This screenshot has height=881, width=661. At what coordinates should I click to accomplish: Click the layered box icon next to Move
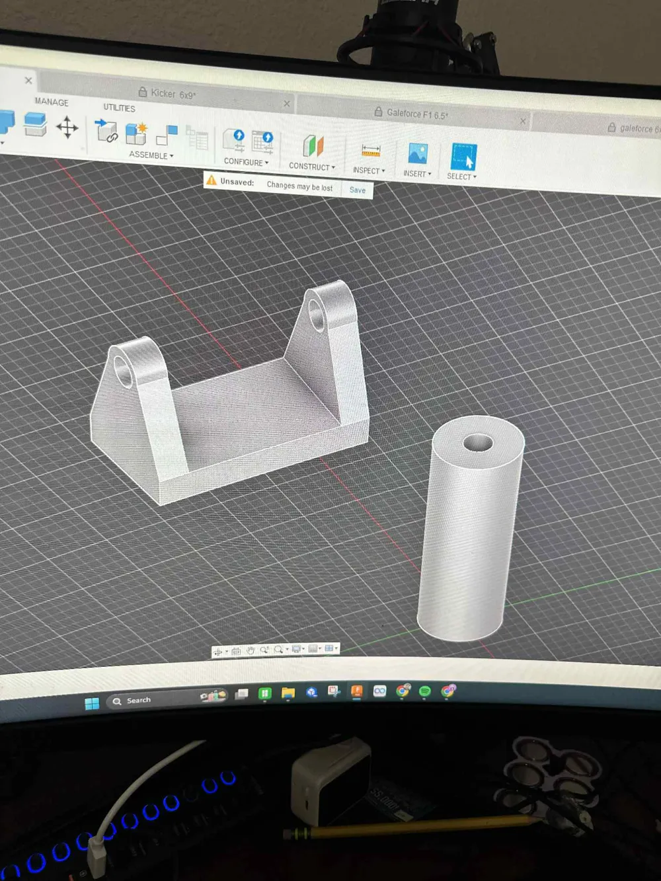point(35,124)
